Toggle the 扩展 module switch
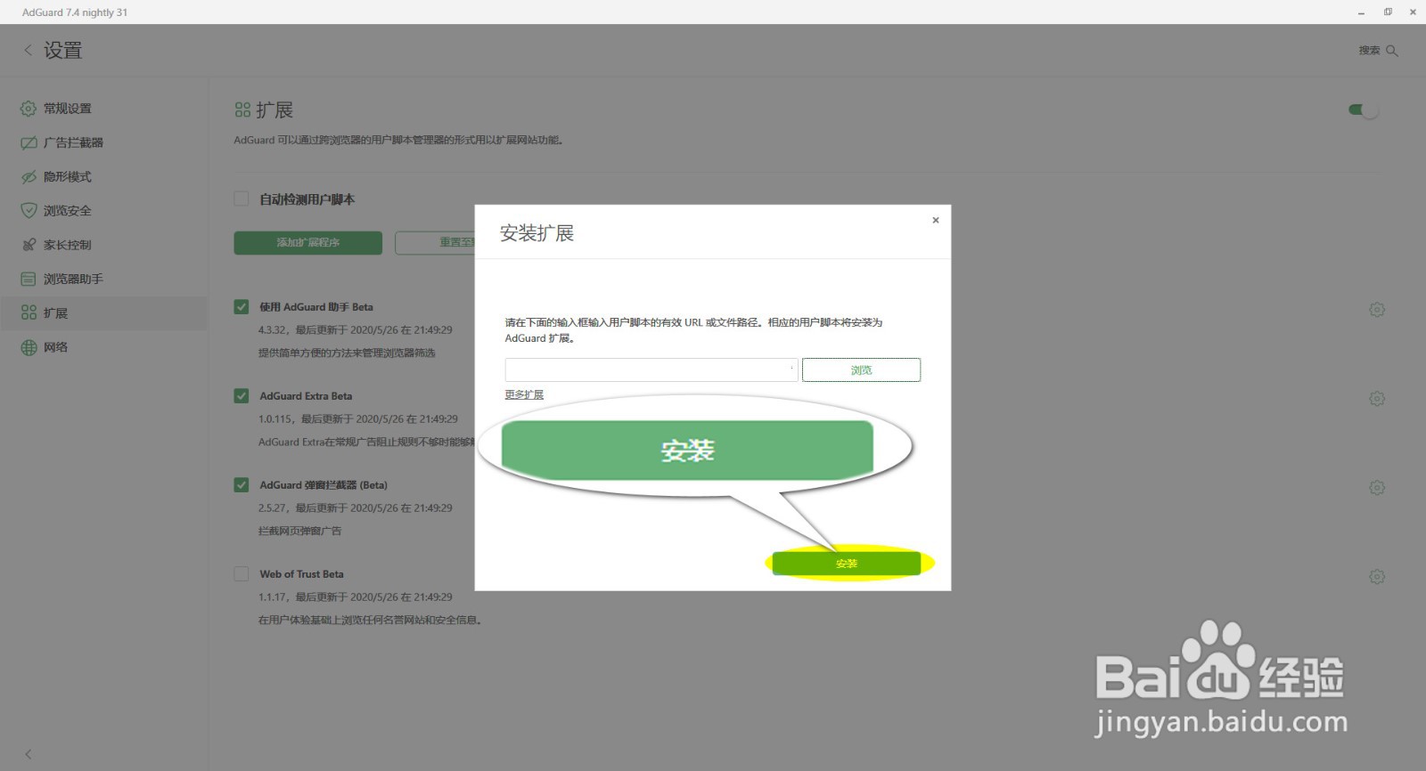Image resolution: width=1426 pixels, height=771 pixels. [x=1363, y=110]
